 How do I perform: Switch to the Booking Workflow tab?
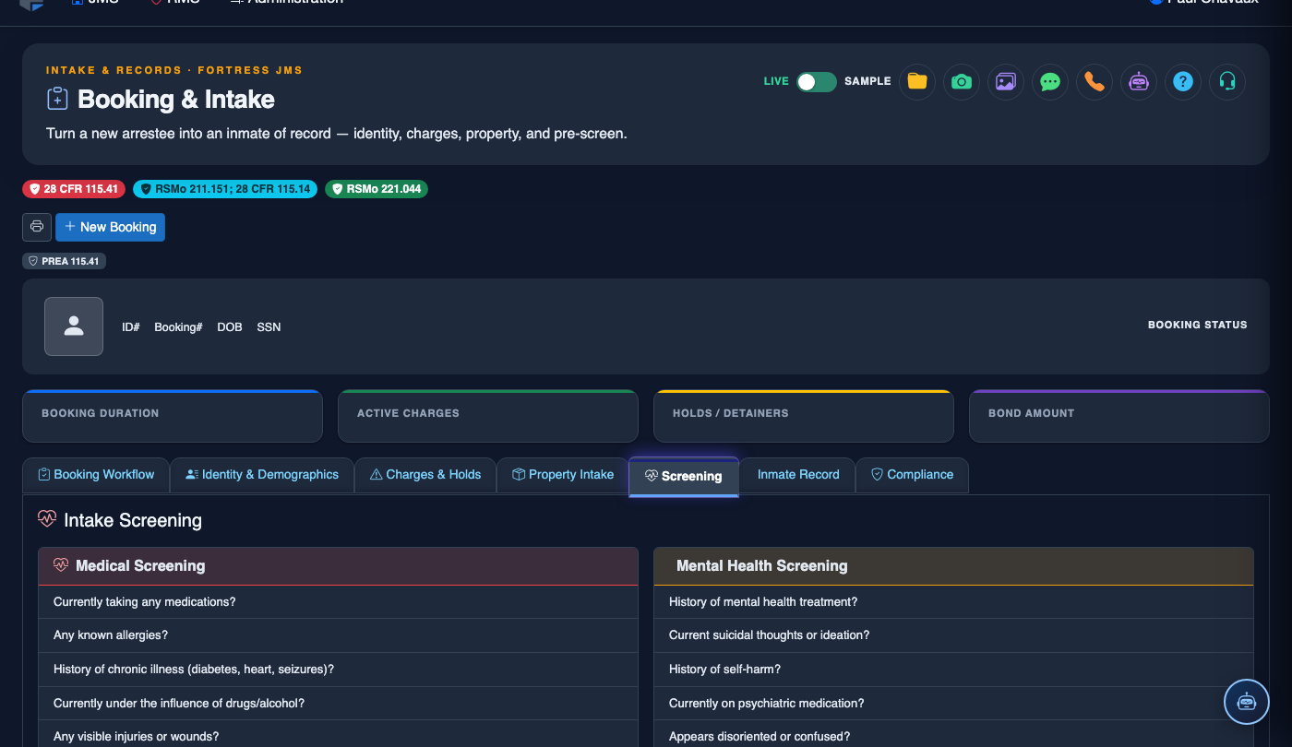(x=96, y=475)
